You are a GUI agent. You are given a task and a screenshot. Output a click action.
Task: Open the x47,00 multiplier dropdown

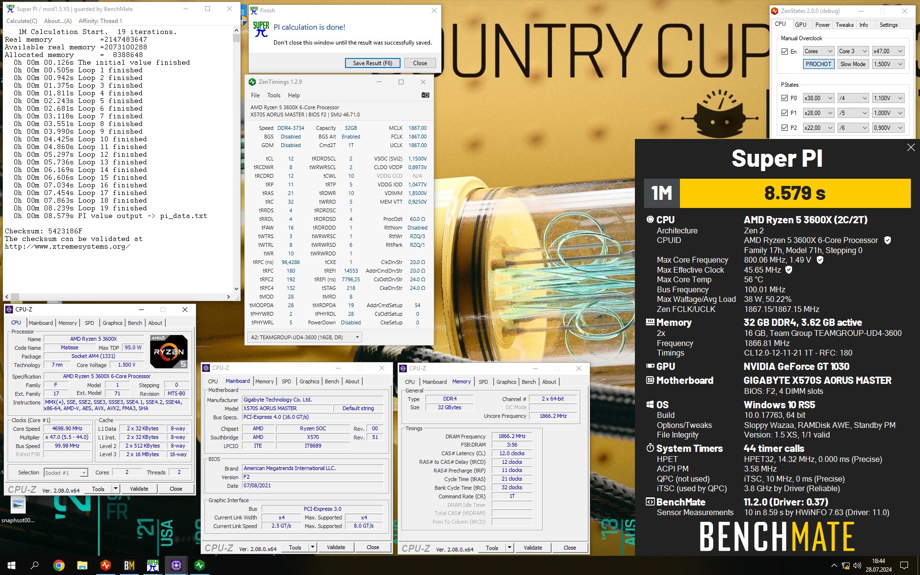tap(888, 51)
